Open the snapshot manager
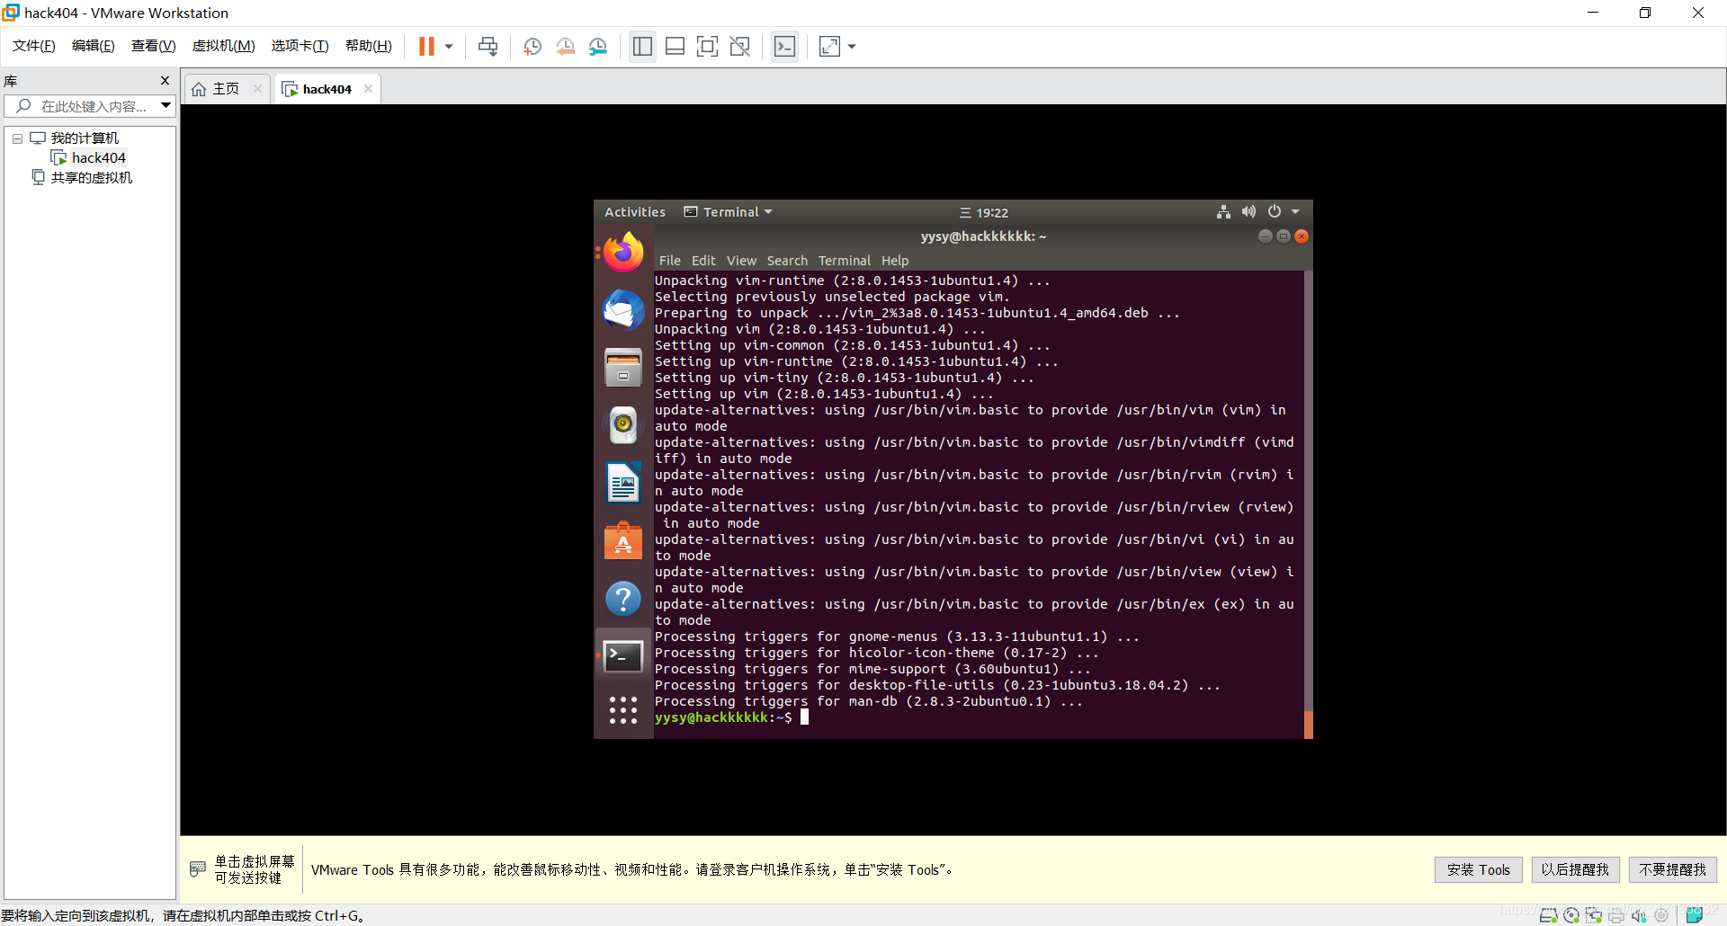 [x=598, y=47]
